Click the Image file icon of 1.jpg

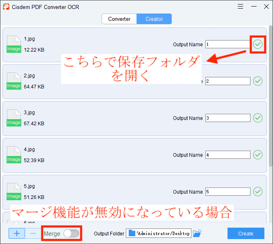pyautogui.click(x=14, y=44)
